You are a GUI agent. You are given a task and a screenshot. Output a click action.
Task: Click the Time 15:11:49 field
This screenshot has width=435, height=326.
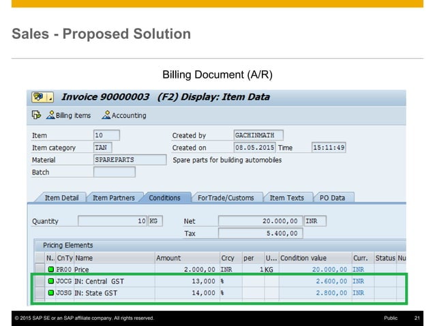click(x=329, y=147)
